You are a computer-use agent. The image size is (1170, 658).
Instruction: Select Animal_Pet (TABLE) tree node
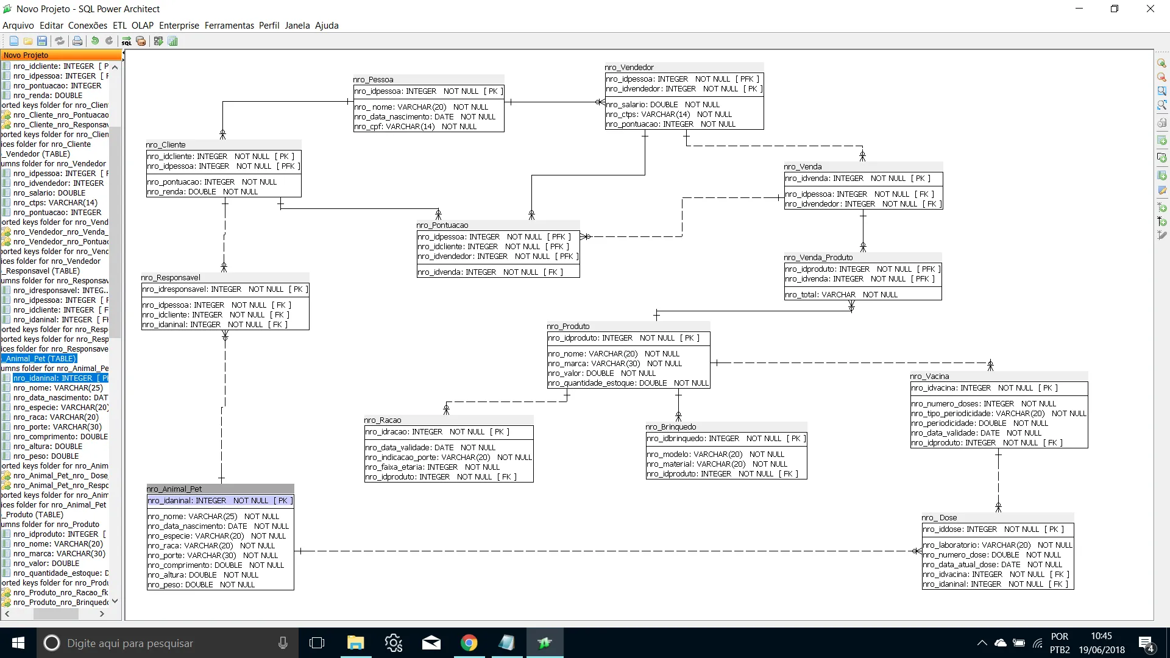pyautogui.click(x=41, y=359)
